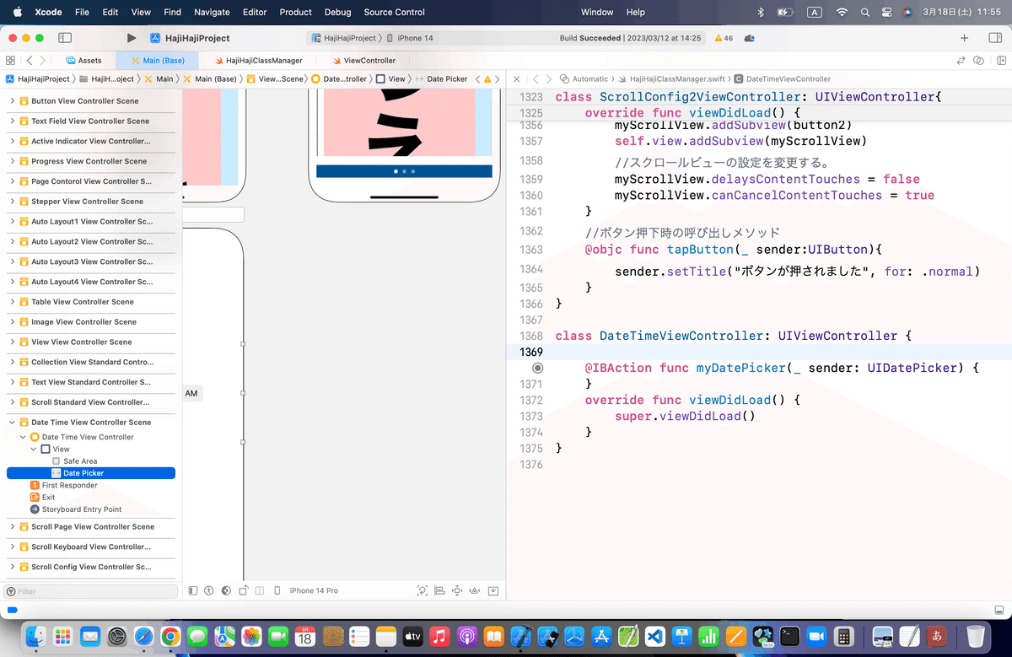
Task: Select iPhone 14 run destination
Action: tap(409, 38)
